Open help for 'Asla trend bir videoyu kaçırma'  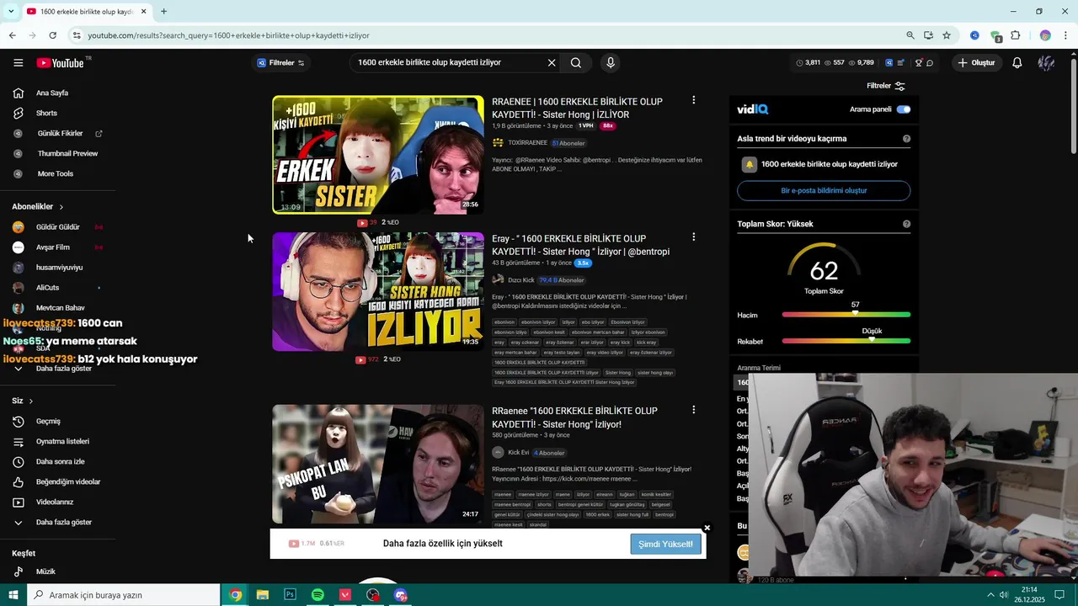906,139
